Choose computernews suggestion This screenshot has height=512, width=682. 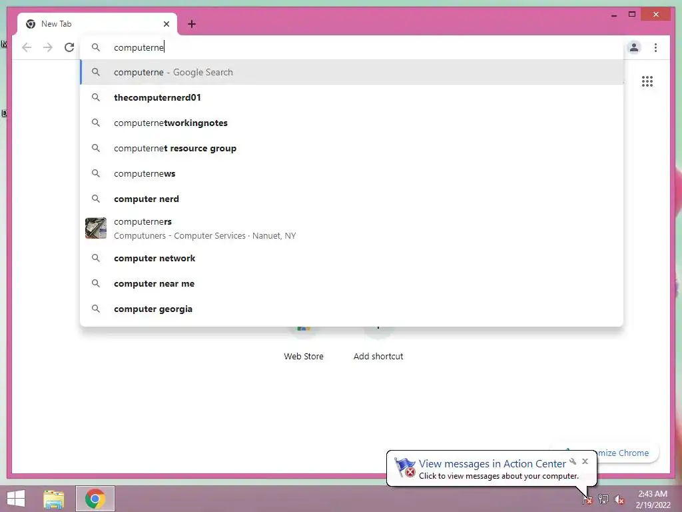click(352, 173)
